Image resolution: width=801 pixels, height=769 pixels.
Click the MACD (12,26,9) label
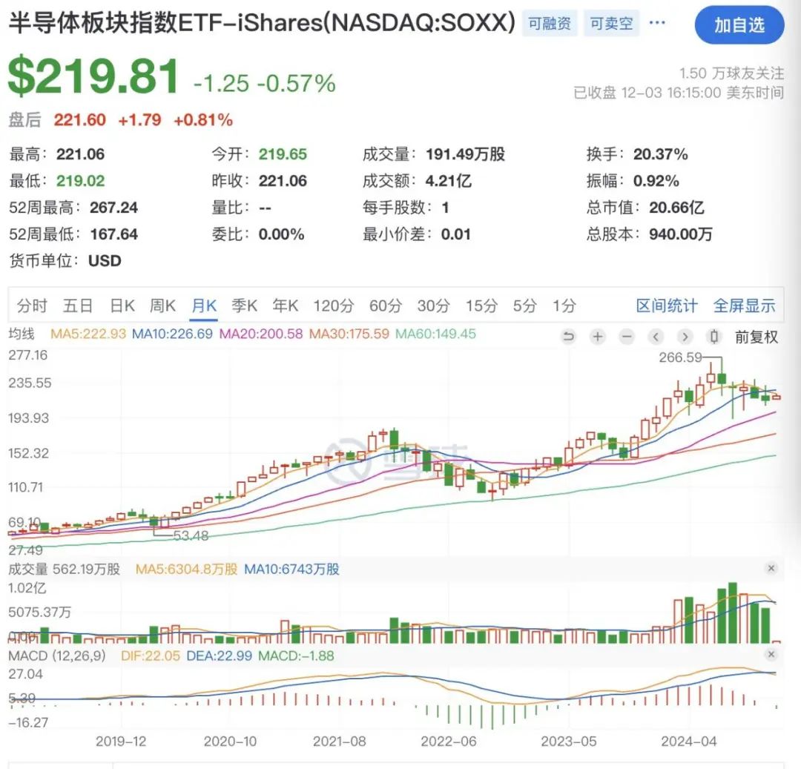[56, 656]
